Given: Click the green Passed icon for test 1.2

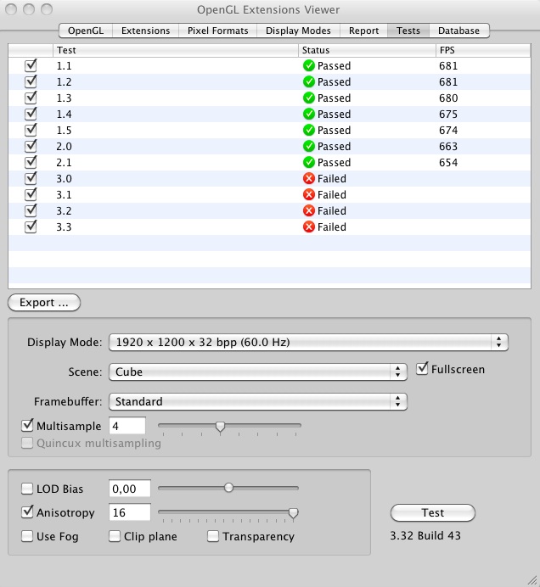Looking at the screenshot, I should (x=309, y=81).
